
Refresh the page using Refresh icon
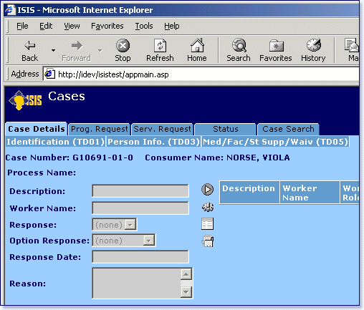pyautogui.click(x=160, y=46)
